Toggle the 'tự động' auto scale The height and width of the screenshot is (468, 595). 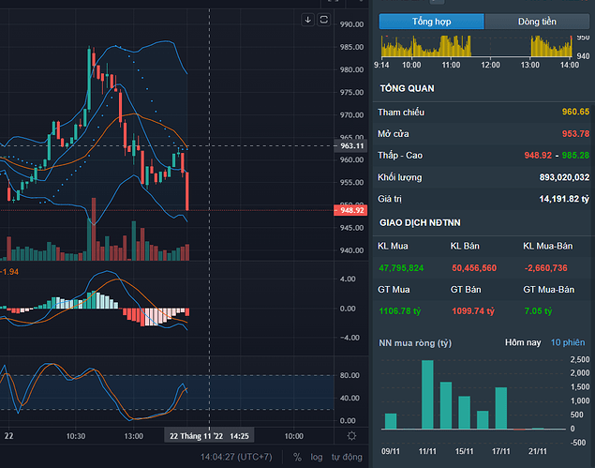347,457
